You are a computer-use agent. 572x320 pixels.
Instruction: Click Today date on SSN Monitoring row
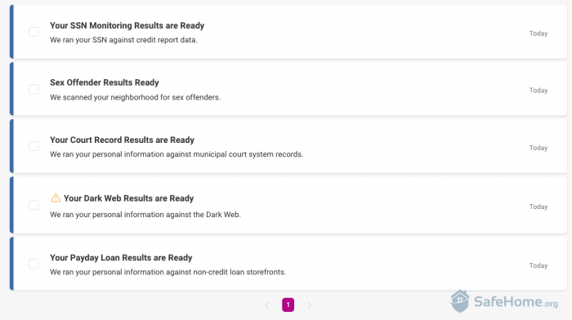pyautogui.click(x=538, y=33)
